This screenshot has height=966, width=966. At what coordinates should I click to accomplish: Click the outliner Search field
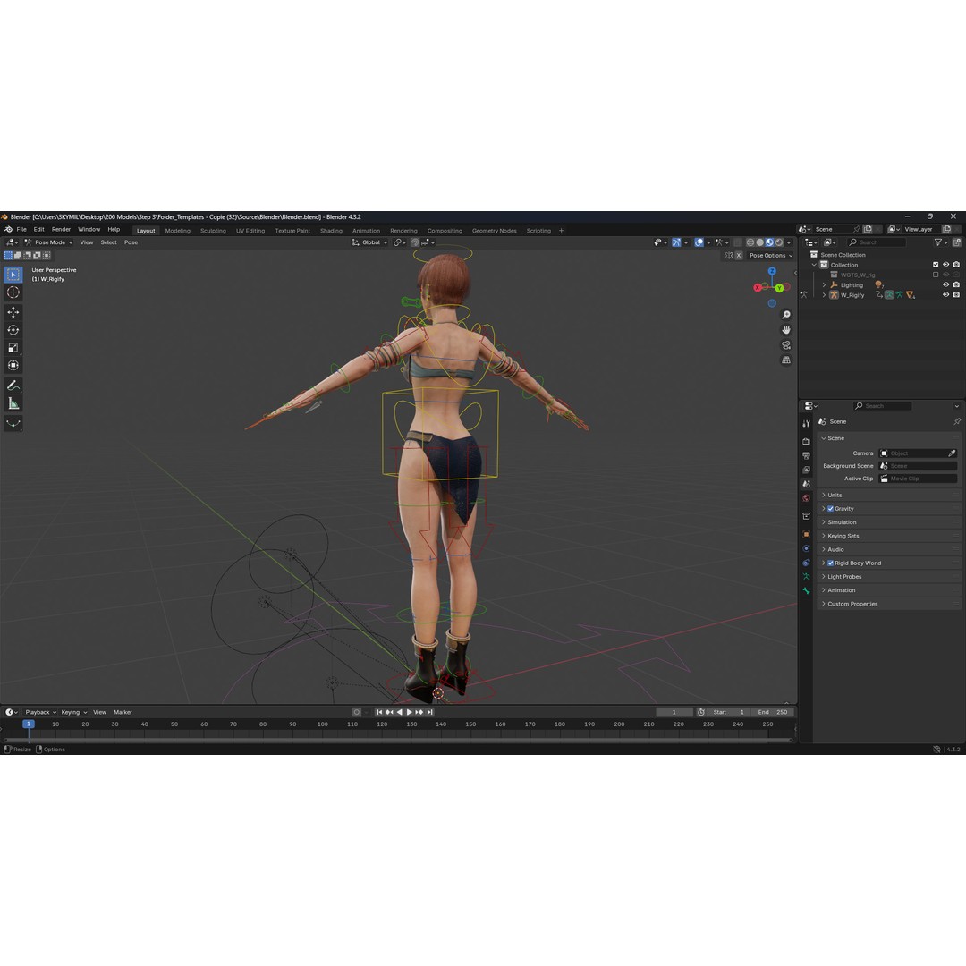[876, 242]
